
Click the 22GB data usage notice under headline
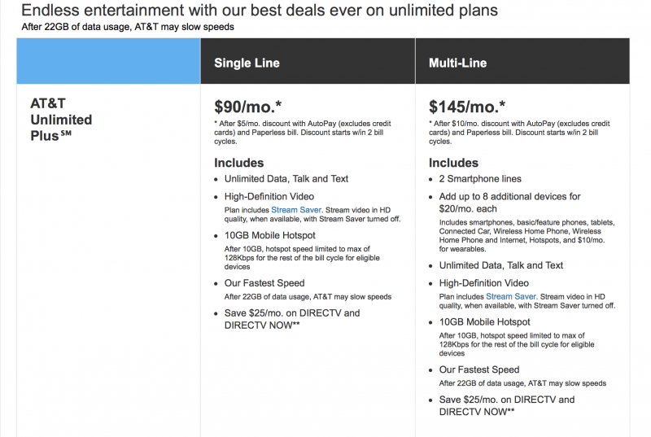[x=128, y=27]
